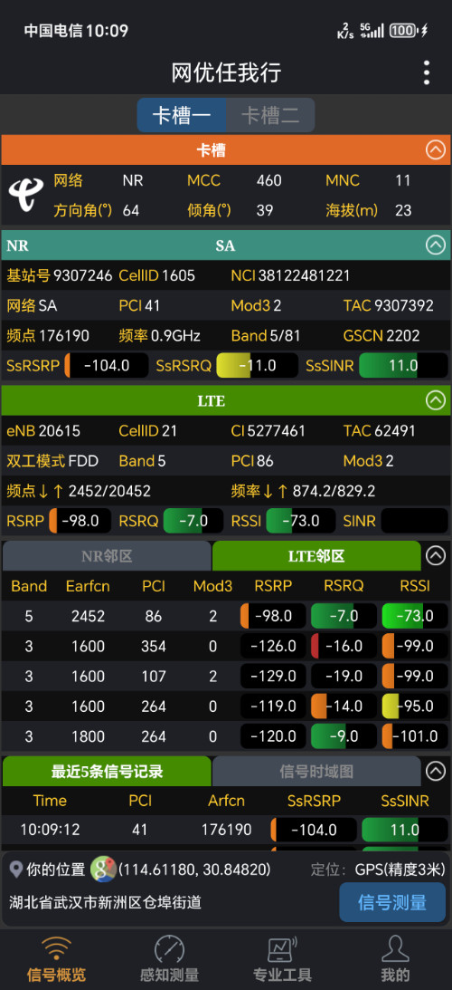452x990 pixels.
Task: Tap signal record at 10:09:12
Action: pyautogui.click(x=226, y=829)
